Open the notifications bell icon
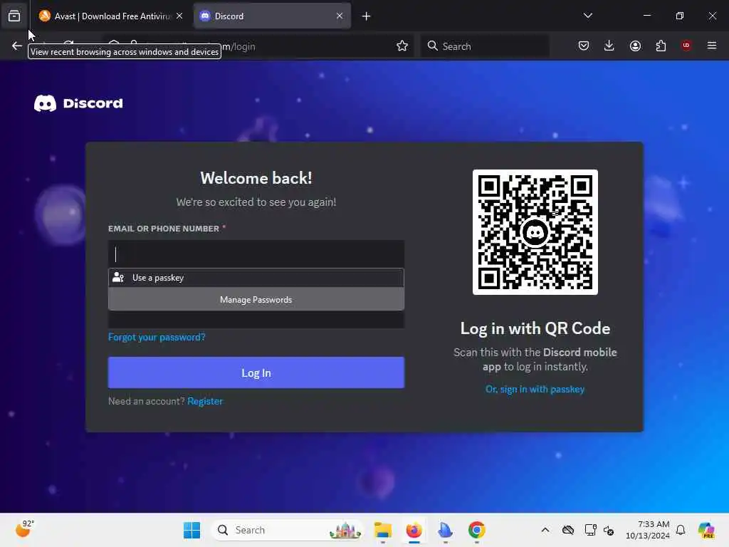The height and width of the screenshot is (547, 729). coord(681,530)
